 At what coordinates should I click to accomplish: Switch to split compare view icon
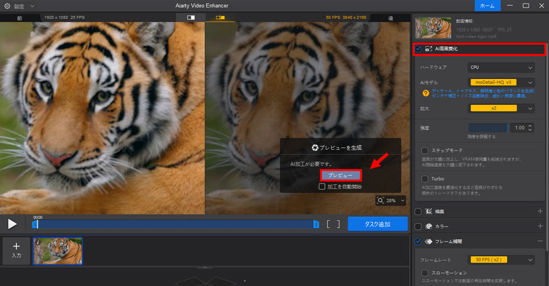click(220, 17)
